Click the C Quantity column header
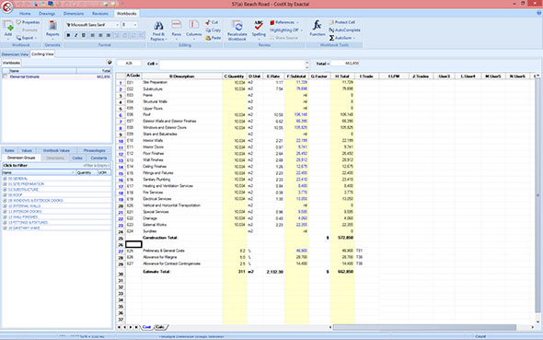The width and height of the screenshot is (543, 340). tap(234, 76)
